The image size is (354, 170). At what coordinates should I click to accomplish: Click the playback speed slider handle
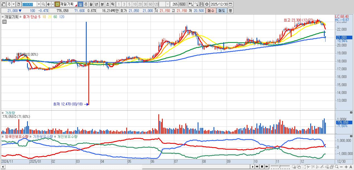(280, 166)
